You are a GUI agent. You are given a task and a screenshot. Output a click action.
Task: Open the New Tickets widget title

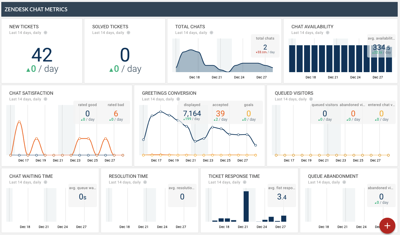24,27
